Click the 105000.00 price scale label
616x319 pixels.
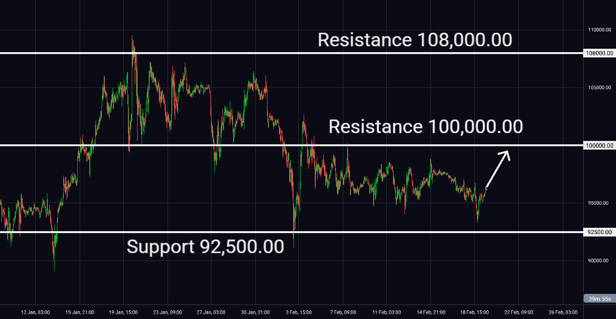[600, 87]
